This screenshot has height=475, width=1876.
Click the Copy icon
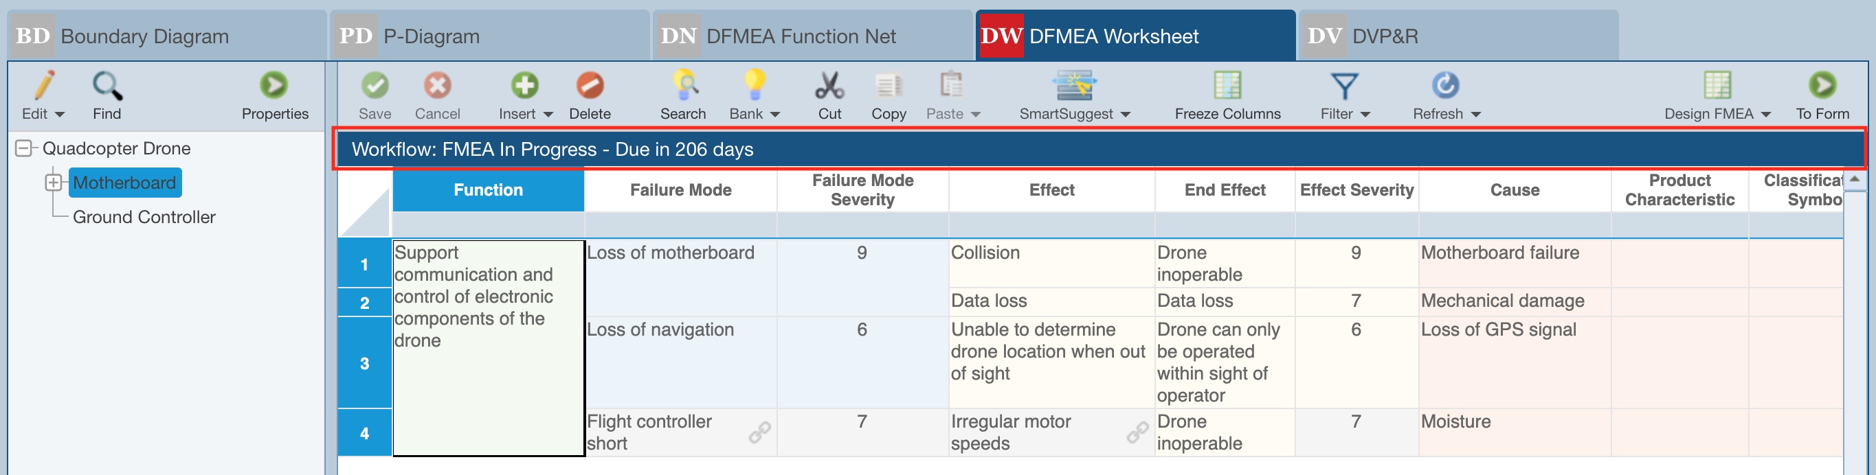point(888,86)
